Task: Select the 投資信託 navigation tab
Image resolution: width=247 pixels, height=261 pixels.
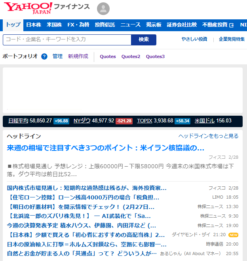Action: point(105,25)
